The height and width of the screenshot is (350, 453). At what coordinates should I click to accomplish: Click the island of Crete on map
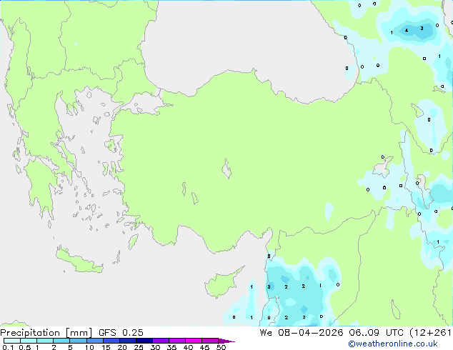(79, 261)
